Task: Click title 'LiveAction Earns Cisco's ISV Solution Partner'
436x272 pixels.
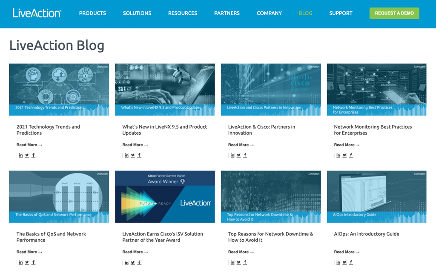Action: (x=163, y=237)
